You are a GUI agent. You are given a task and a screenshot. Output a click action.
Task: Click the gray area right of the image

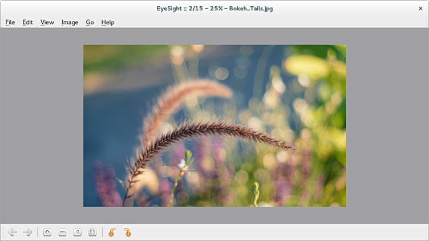point(387,125)
